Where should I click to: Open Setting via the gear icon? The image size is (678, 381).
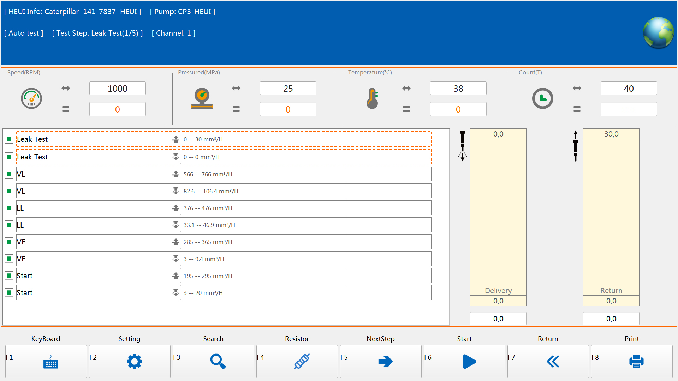click(x=134, y=361)
